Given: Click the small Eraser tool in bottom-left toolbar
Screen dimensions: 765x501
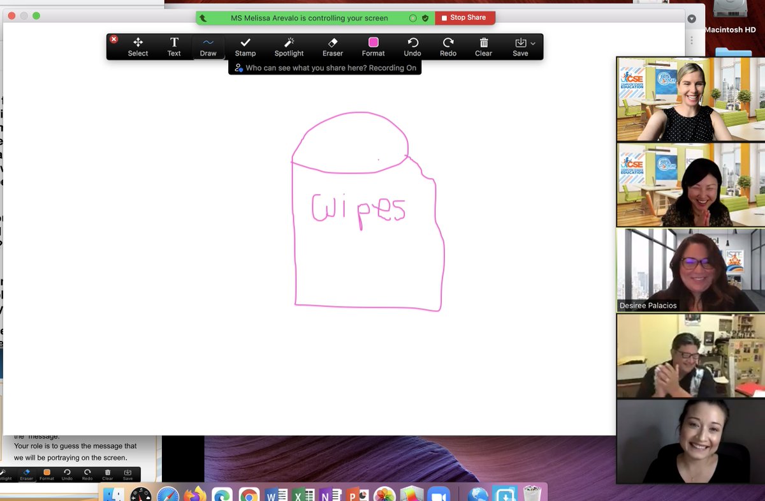Looking at the screenshot, I should click(26, 474).
